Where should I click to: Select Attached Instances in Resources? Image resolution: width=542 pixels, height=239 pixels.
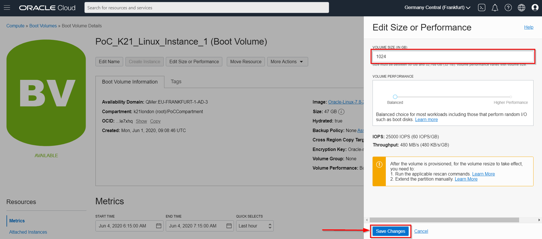[28, 232]
